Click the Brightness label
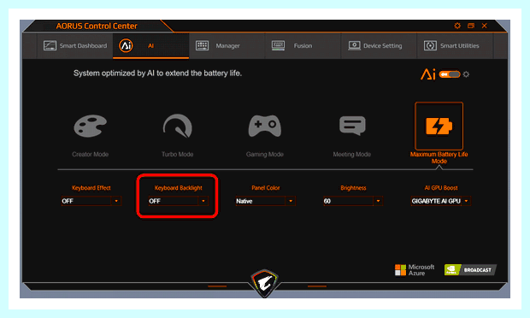 353,188
